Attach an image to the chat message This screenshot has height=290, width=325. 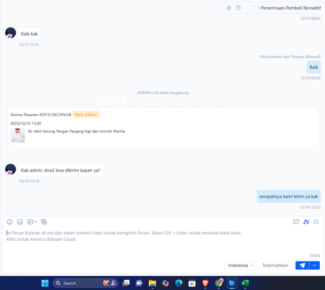20,222
